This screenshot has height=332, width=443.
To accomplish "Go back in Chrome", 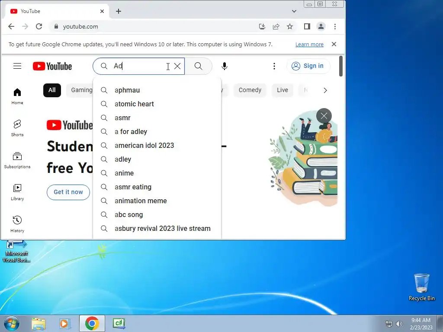I will (x=11, y=26).
